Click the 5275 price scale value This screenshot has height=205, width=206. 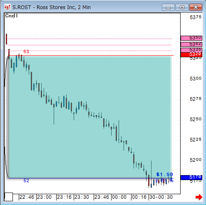[196, 99]
